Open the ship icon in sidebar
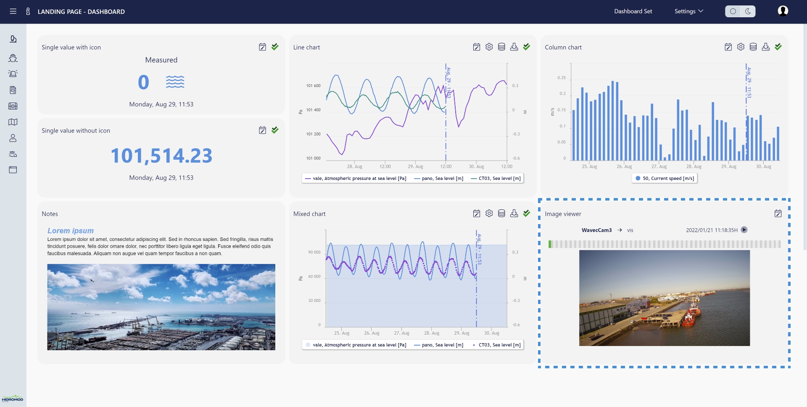 tap(13, 58)
